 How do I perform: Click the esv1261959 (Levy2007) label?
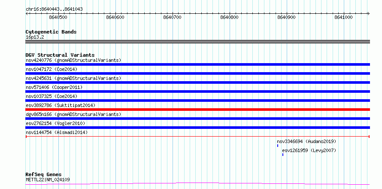tap(309, 150)
